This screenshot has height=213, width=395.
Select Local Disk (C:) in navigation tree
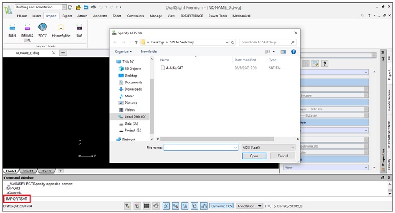pos(135,117)
